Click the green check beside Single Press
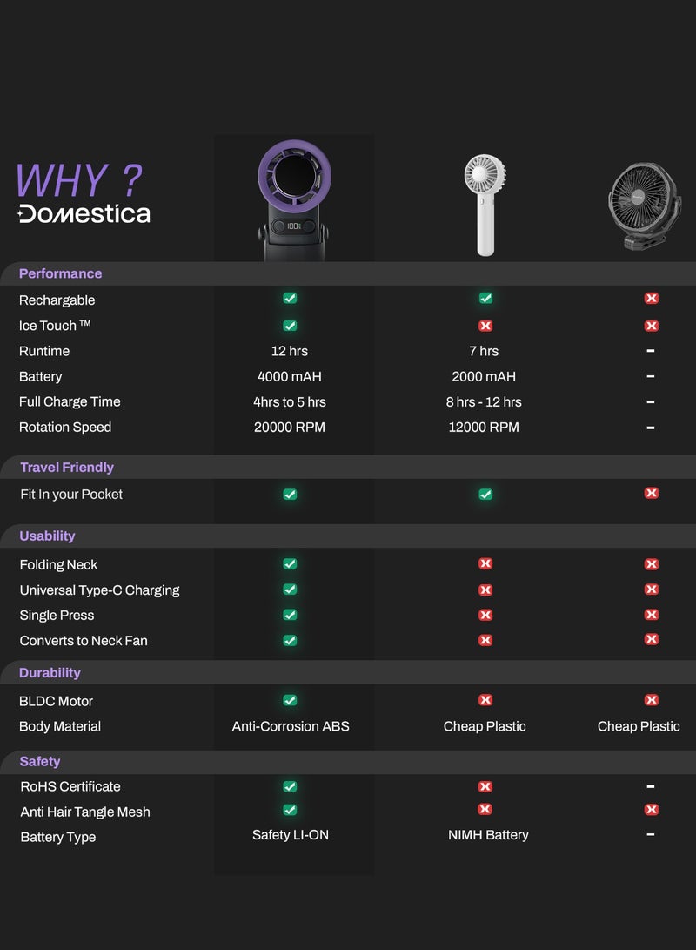Viewport: 696px width, 950px height. 290,615
